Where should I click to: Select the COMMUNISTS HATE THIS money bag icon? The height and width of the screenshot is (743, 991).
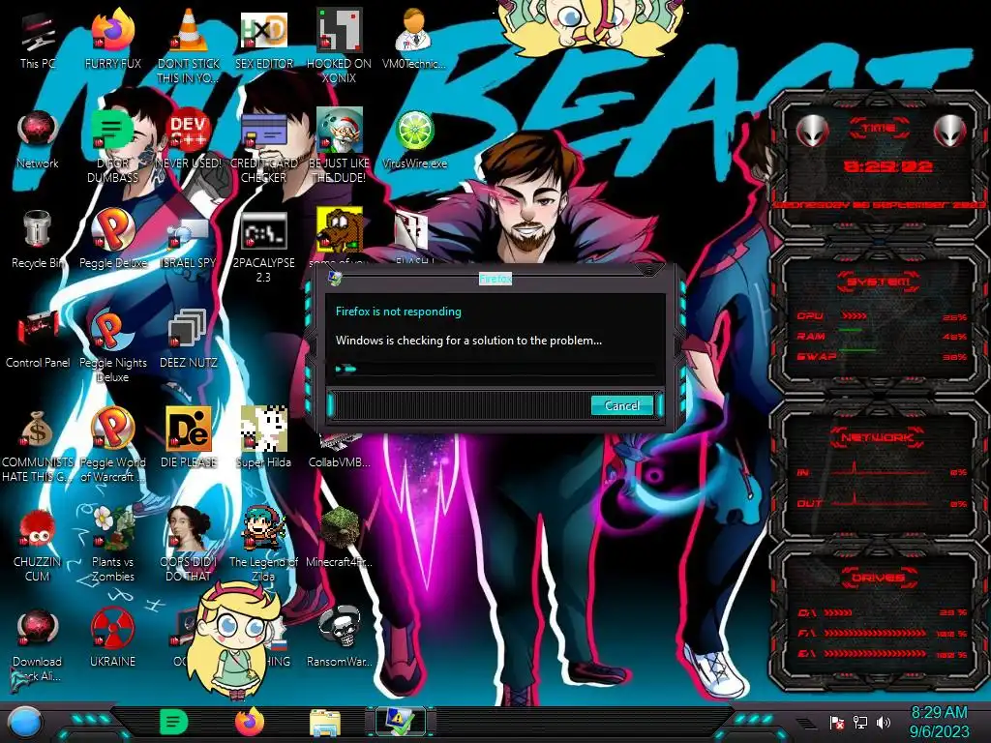[38, 445]
